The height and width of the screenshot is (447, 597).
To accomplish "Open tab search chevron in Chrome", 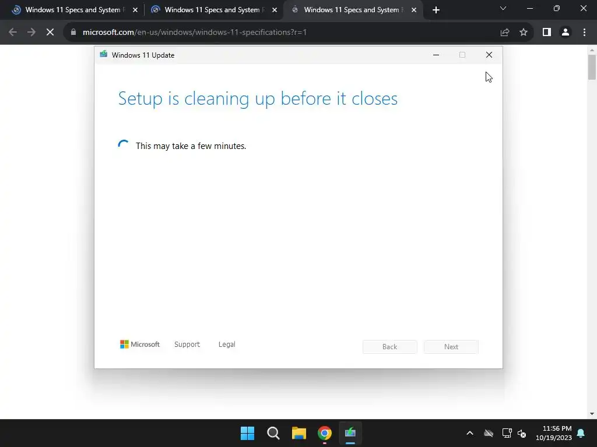I will pyautogui.click(x=503, y=8).
